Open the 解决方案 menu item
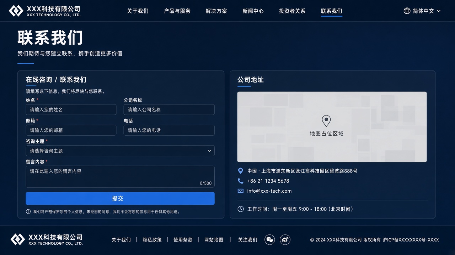Image resolution: width=455 pixels, height=255 pixels. coord(216,11)
